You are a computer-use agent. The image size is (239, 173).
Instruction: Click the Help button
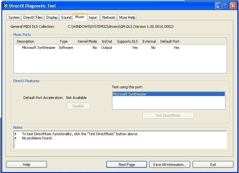pos(27,165)
